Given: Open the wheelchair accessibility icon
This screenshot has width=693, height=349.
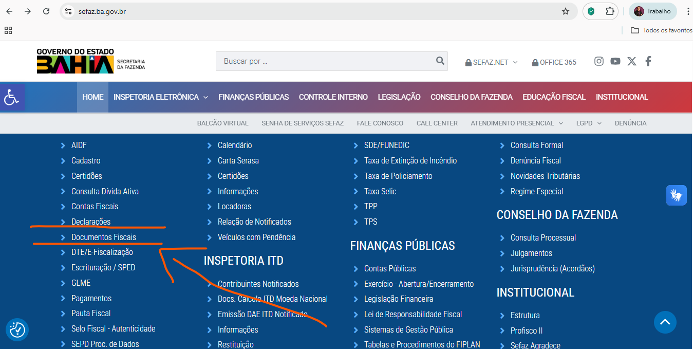Looking at the screenshot, I should [12, 97].
